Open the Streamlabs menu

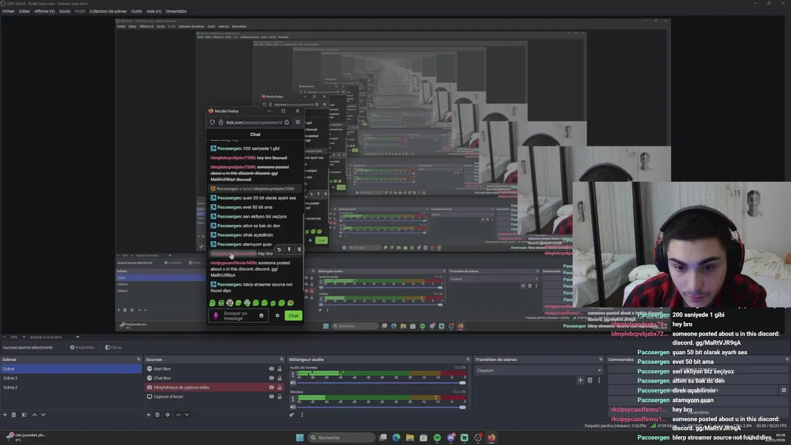176,11
